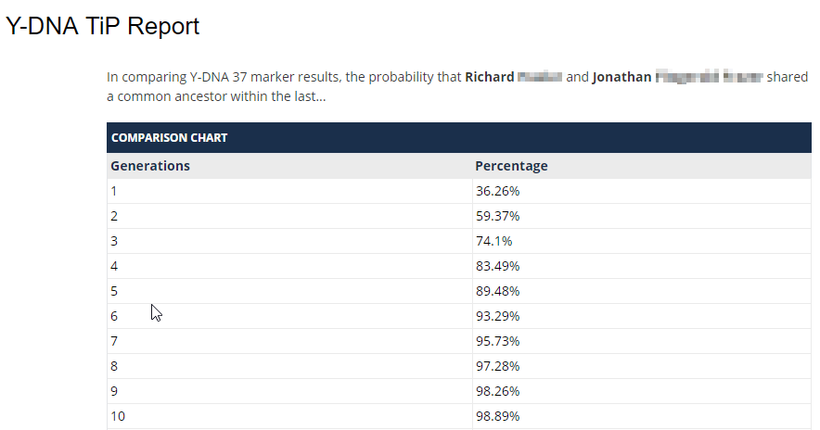Select the Percentage column header
The image size is (820, 430).
(511, 166)
